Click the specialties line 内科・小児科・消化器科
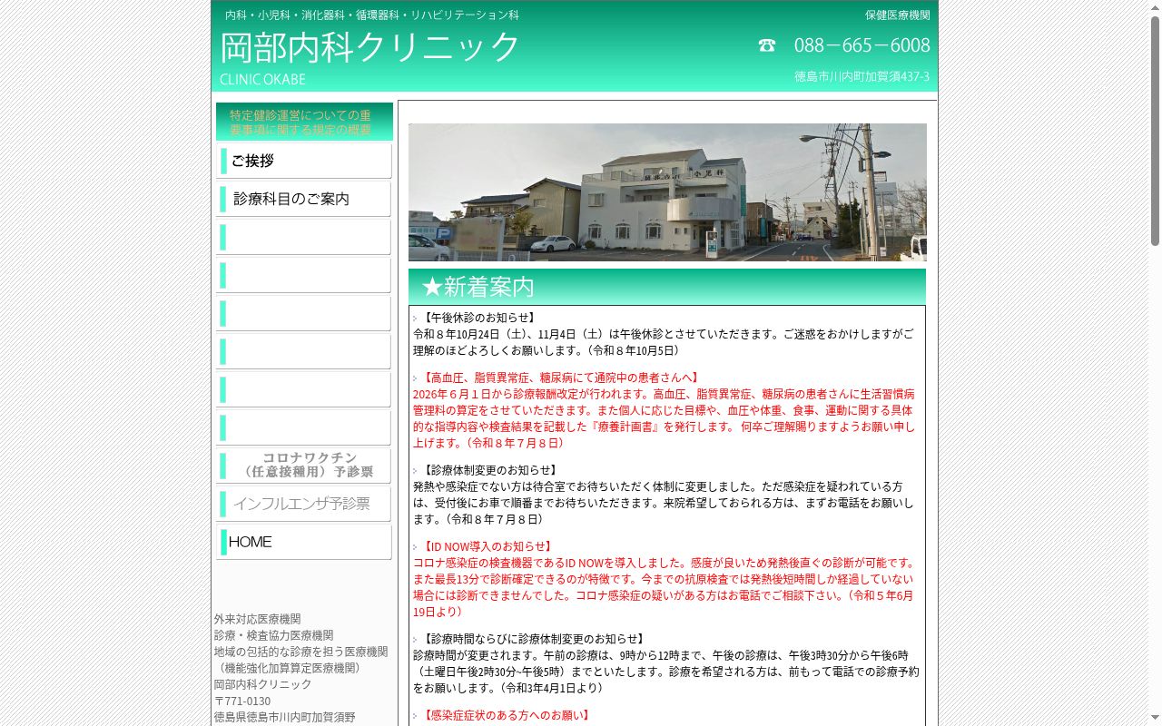 click(372, 15)
